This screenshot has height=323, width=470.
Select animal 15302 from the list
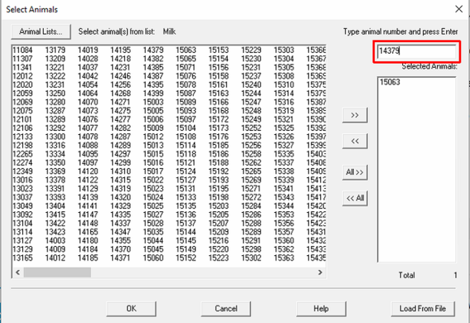click(251, 258)
